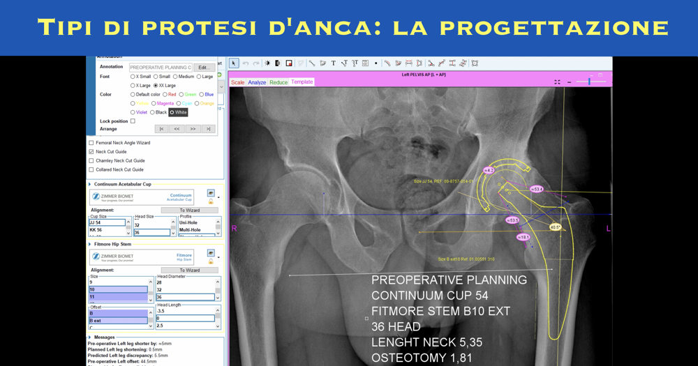The image size is (698, 366).
Task: Select the text annotation T tool
Action: click(334, 63)
